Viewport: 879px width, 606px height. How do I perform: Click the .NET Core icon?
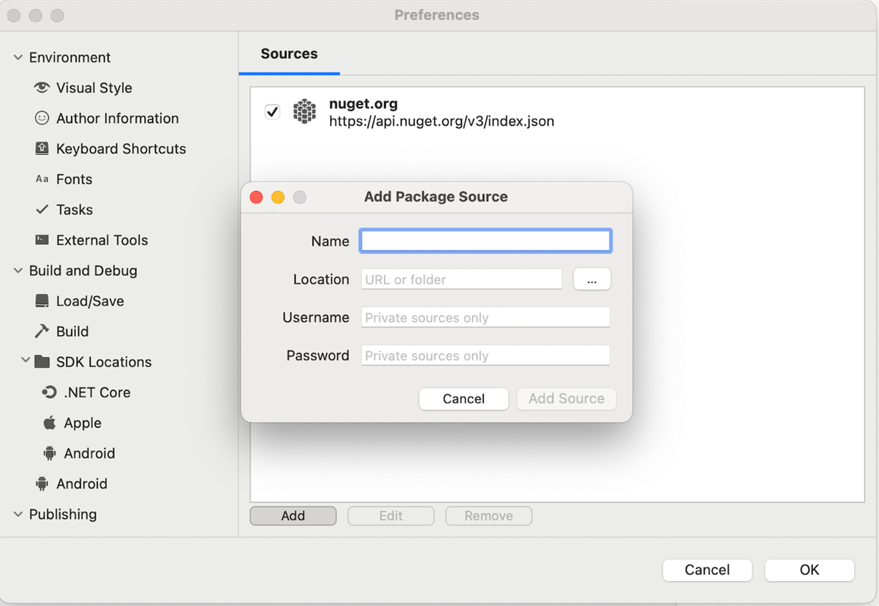(49, 392)
